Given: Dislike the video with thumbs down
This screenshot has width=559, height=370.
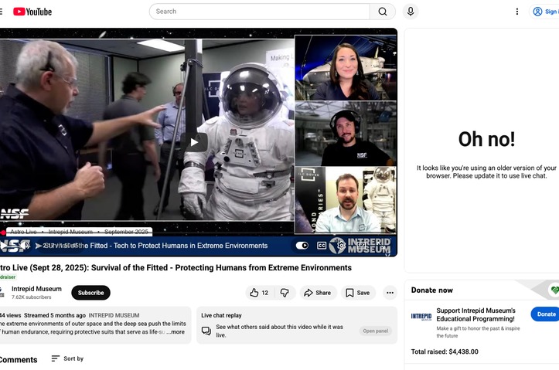Looking at the screenshot, I should coord(285,293).
